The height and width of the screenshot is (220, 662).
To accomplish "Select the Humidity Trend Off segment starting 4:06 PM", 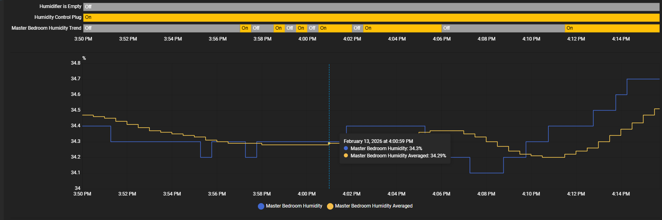I will [x=503, y=28].
